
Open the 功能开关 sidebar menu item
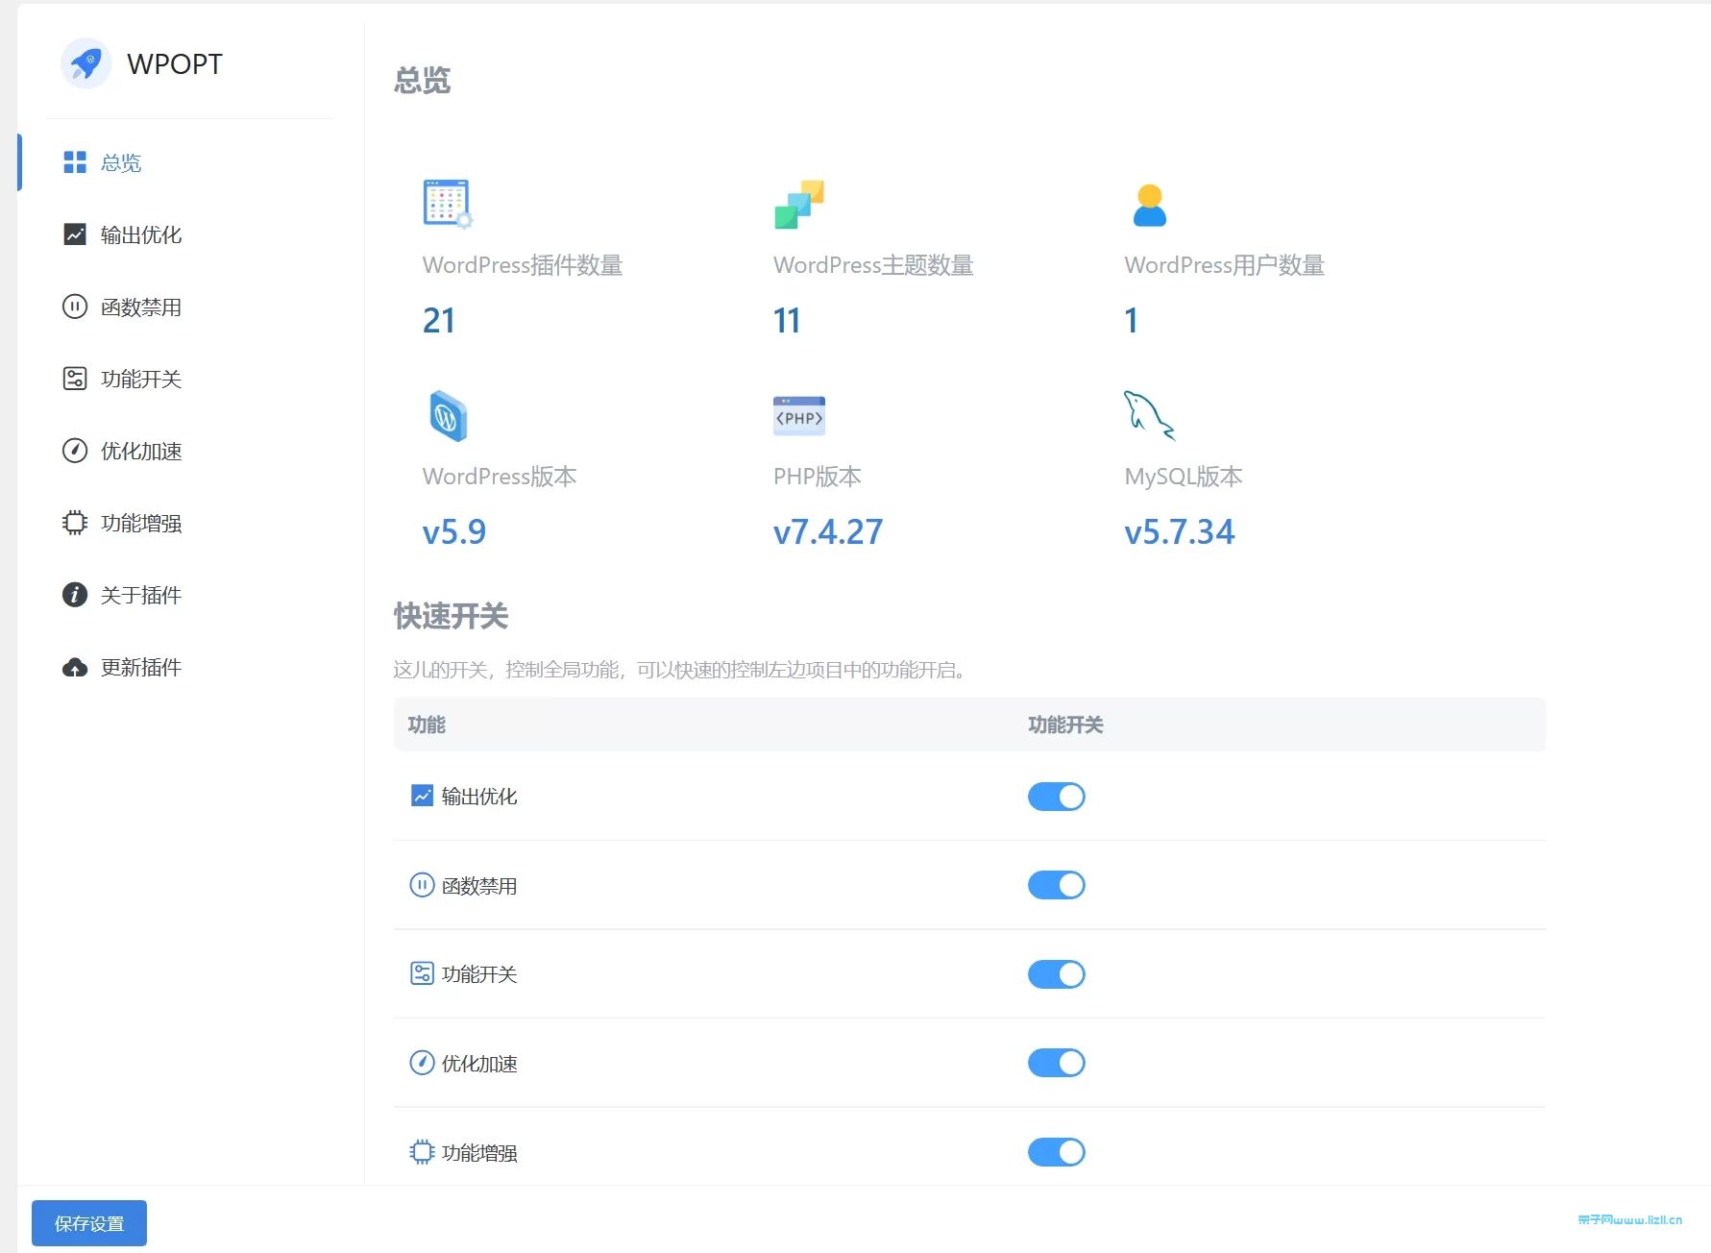pyautogui.click(x=141, y=379)
